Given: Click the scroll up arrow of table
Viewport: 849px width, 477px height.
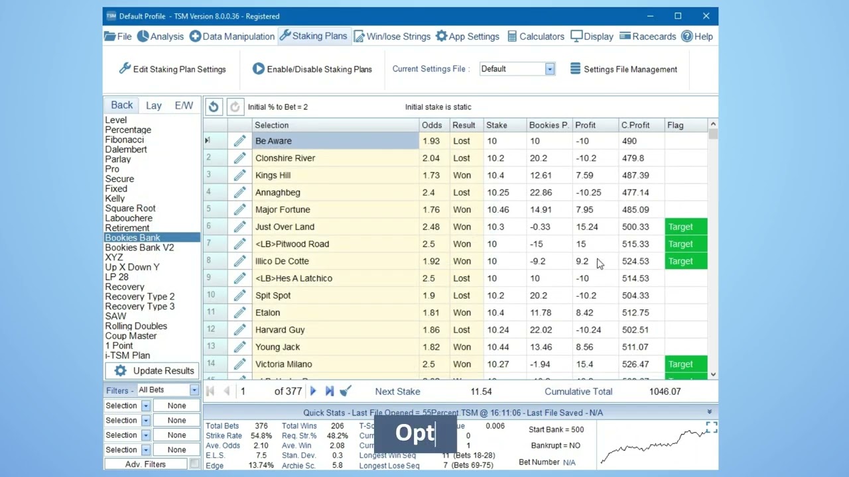Looking at the screenshot, I should 713,124.
